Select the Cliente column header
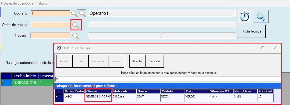290x105 pixels. point(99,91)
